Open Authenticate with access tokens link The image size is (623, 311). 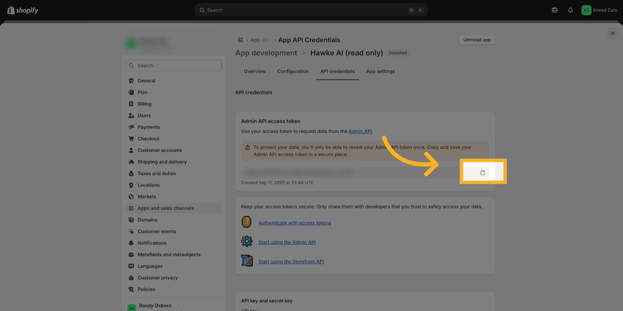(295, 223)
